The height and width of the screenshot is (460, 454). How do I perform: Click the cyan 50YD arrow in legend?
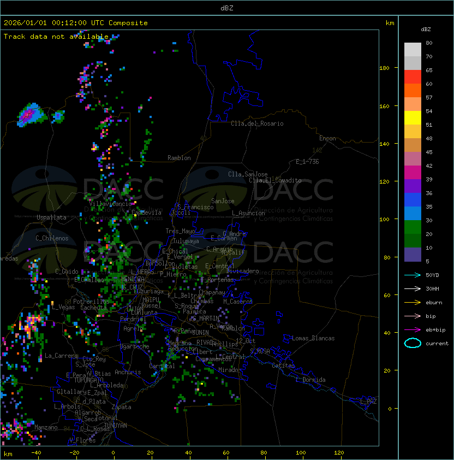click(413, 275)
